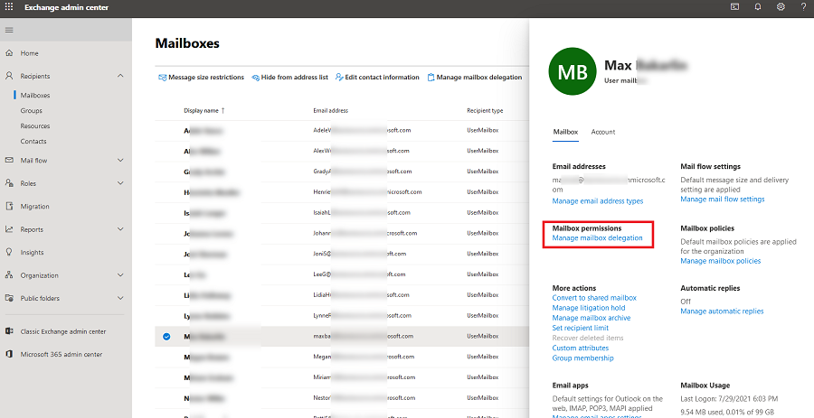Click the toolbar Manage mailbox delegation icon
814x418 pixels.
click(431, 77)
